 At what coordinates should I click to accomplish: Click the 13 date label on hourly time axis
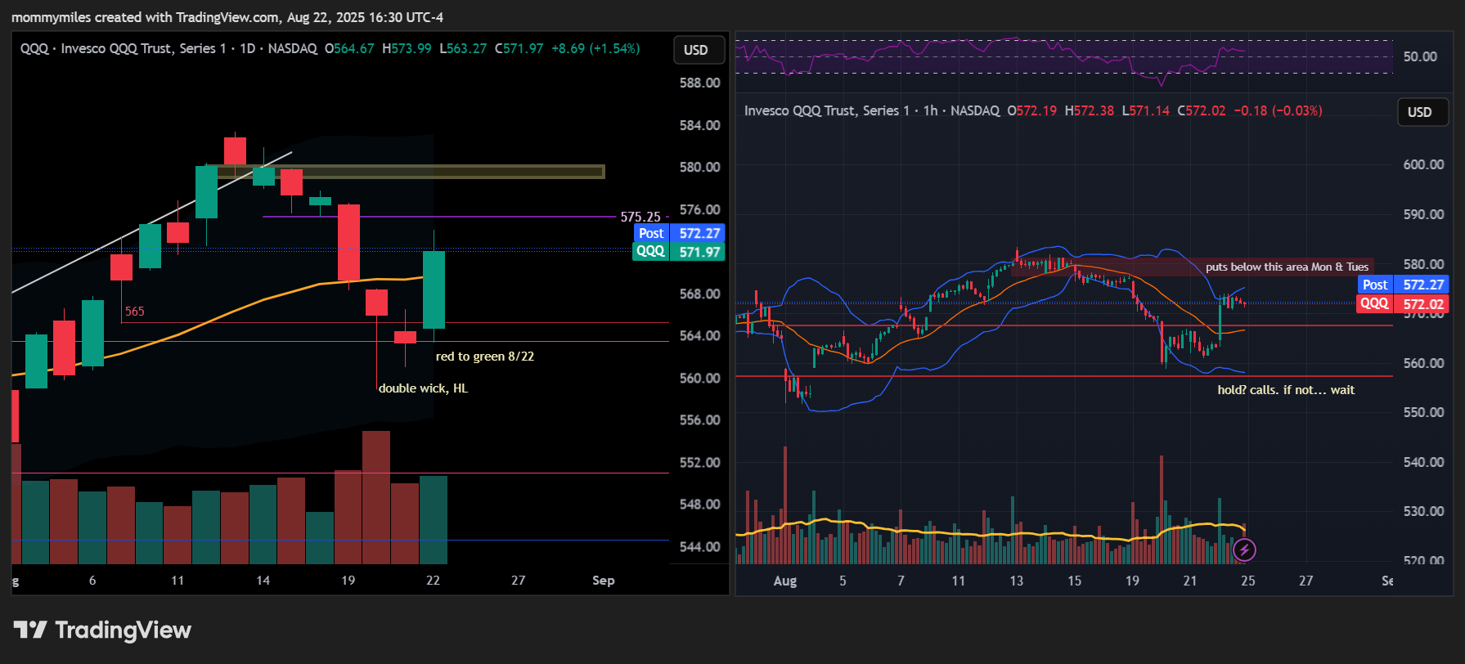pos(1017,581)
